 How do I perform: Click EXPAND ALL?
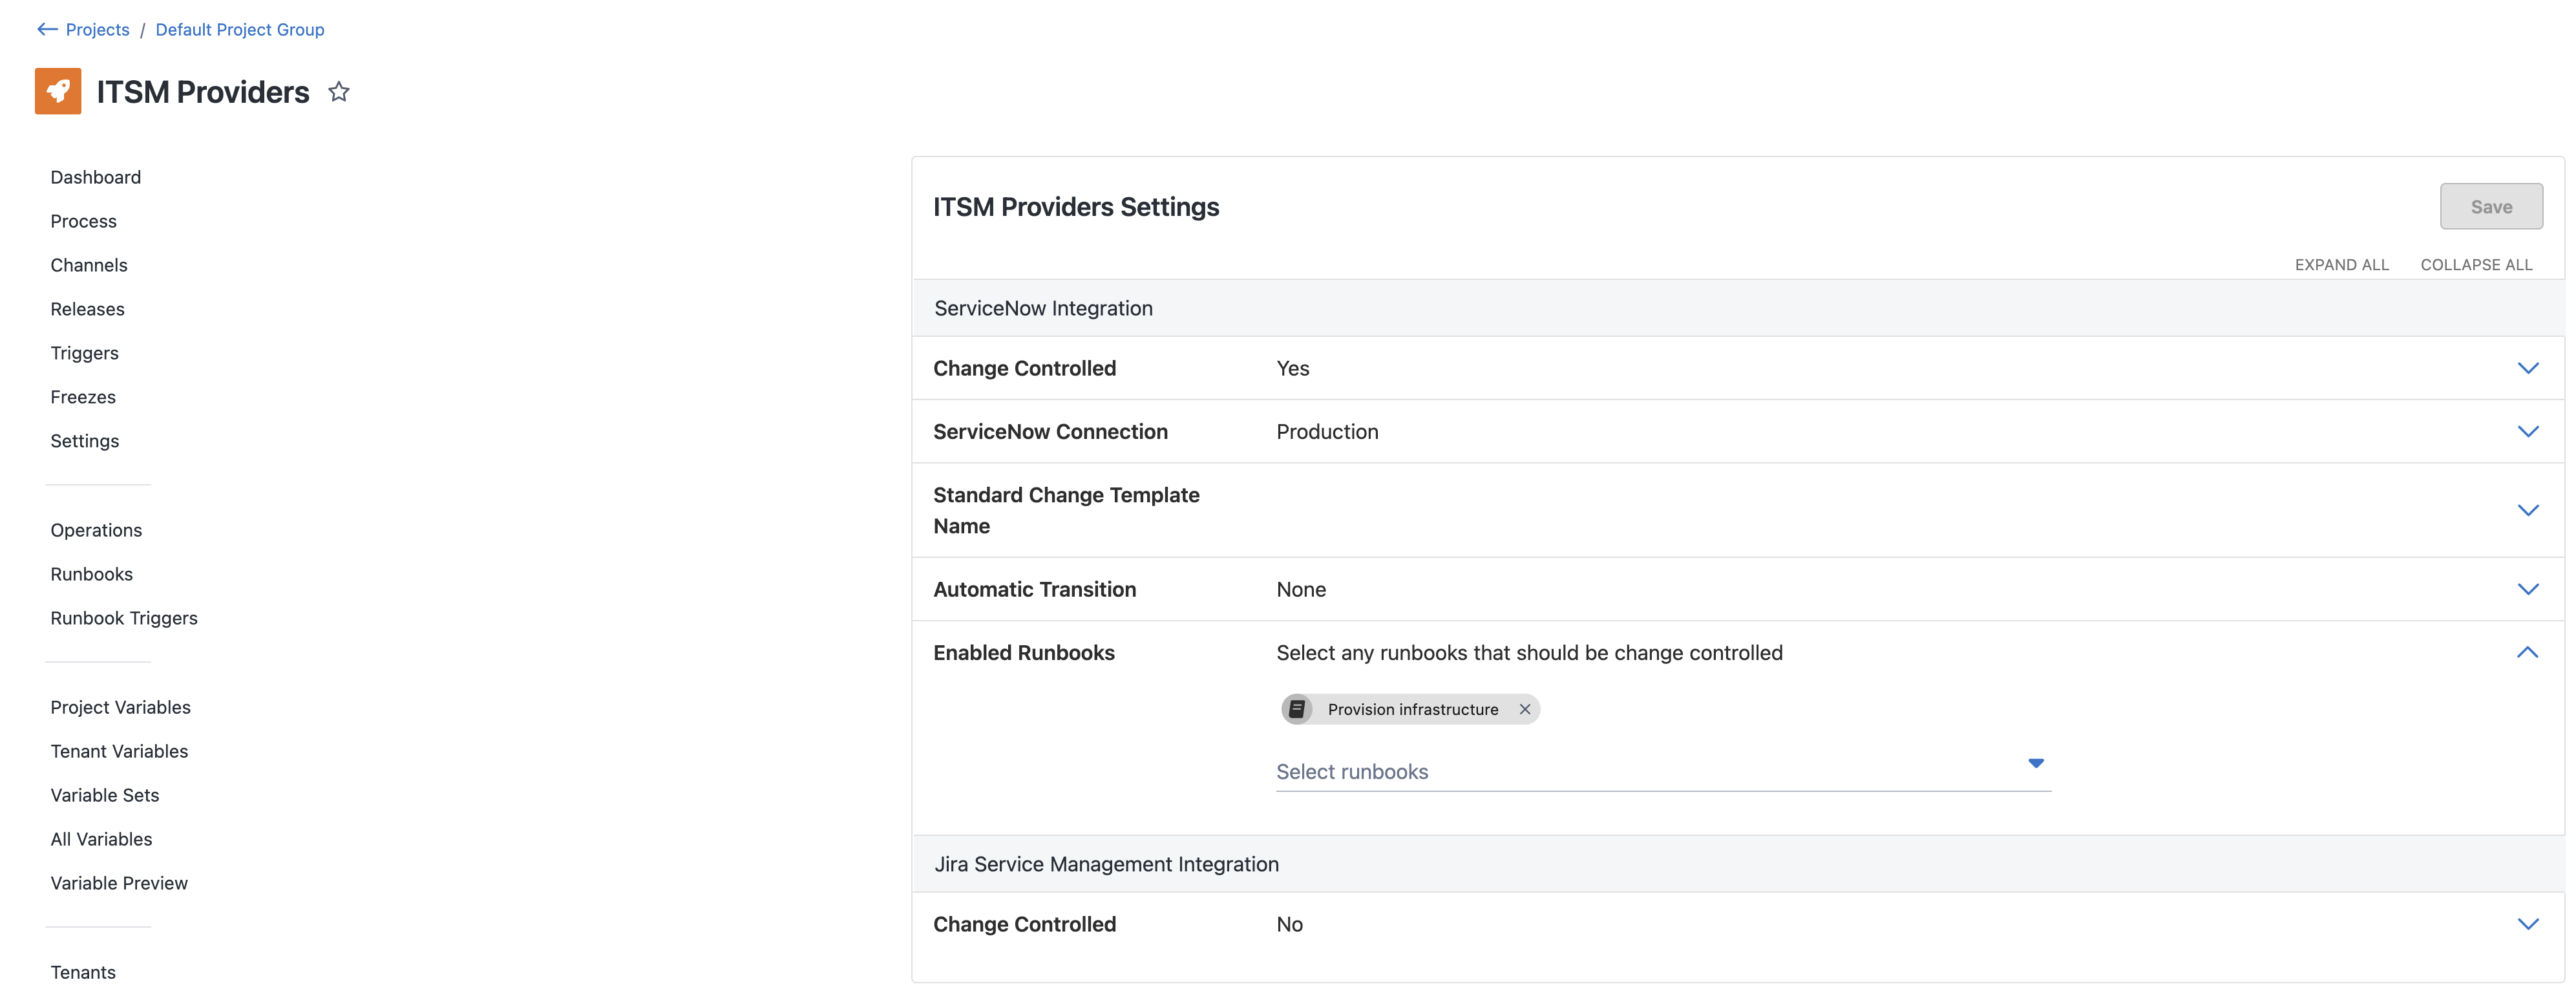[2341, 265]
